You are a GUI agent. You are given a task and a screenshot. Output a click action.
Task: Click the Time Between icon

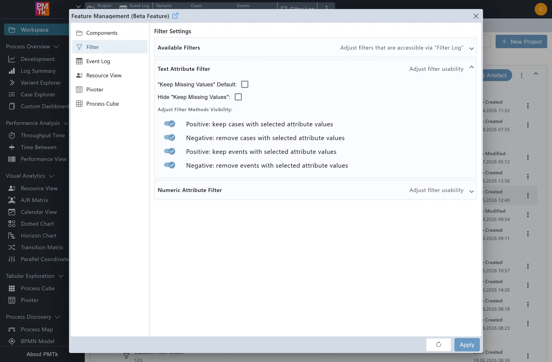(12, 147)
